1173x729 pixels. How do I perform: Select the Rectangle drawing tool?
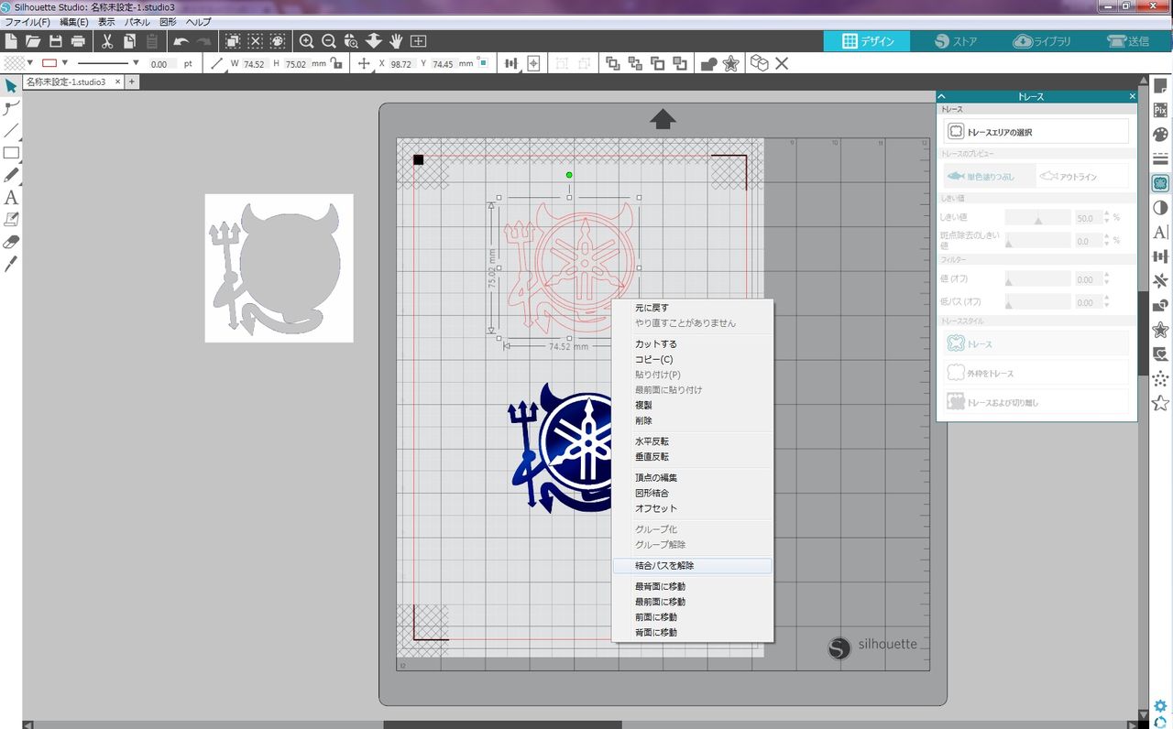[x=11, y=153]
